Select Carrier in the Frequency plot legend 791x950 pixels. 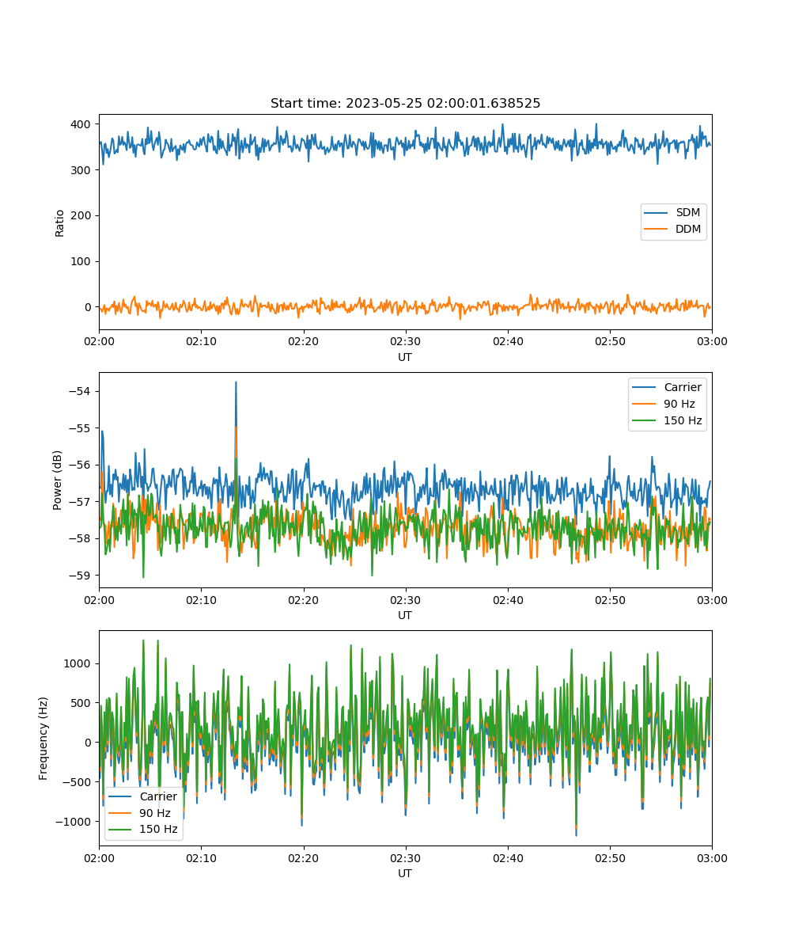[x=158, y=796]
